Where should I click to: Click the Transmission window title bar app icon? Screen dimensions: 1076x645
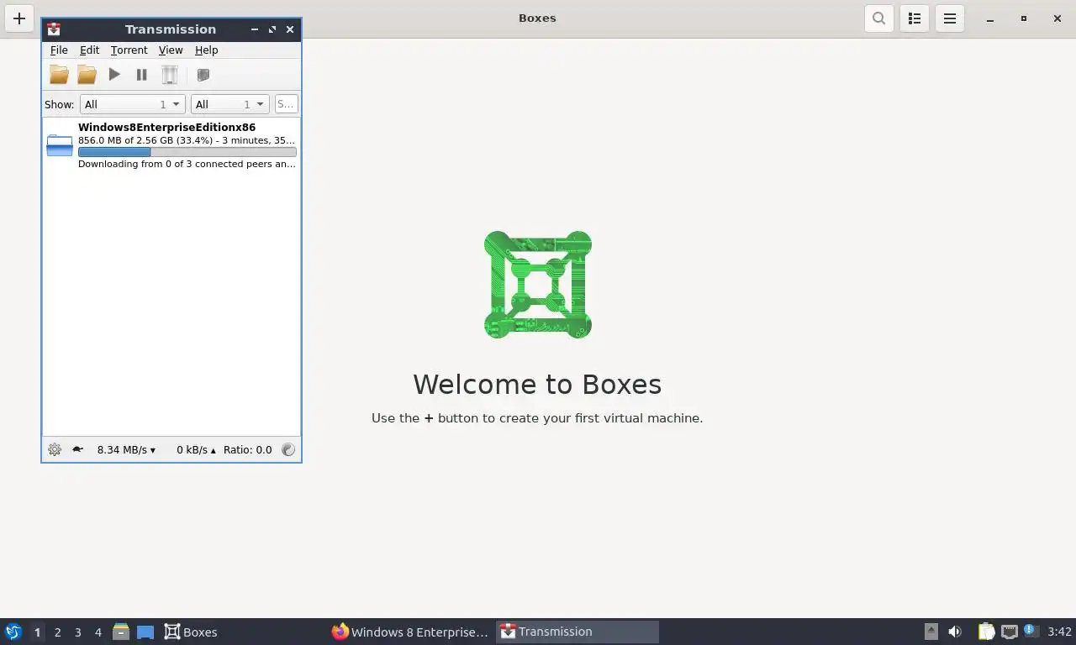(x=54, y=29)
